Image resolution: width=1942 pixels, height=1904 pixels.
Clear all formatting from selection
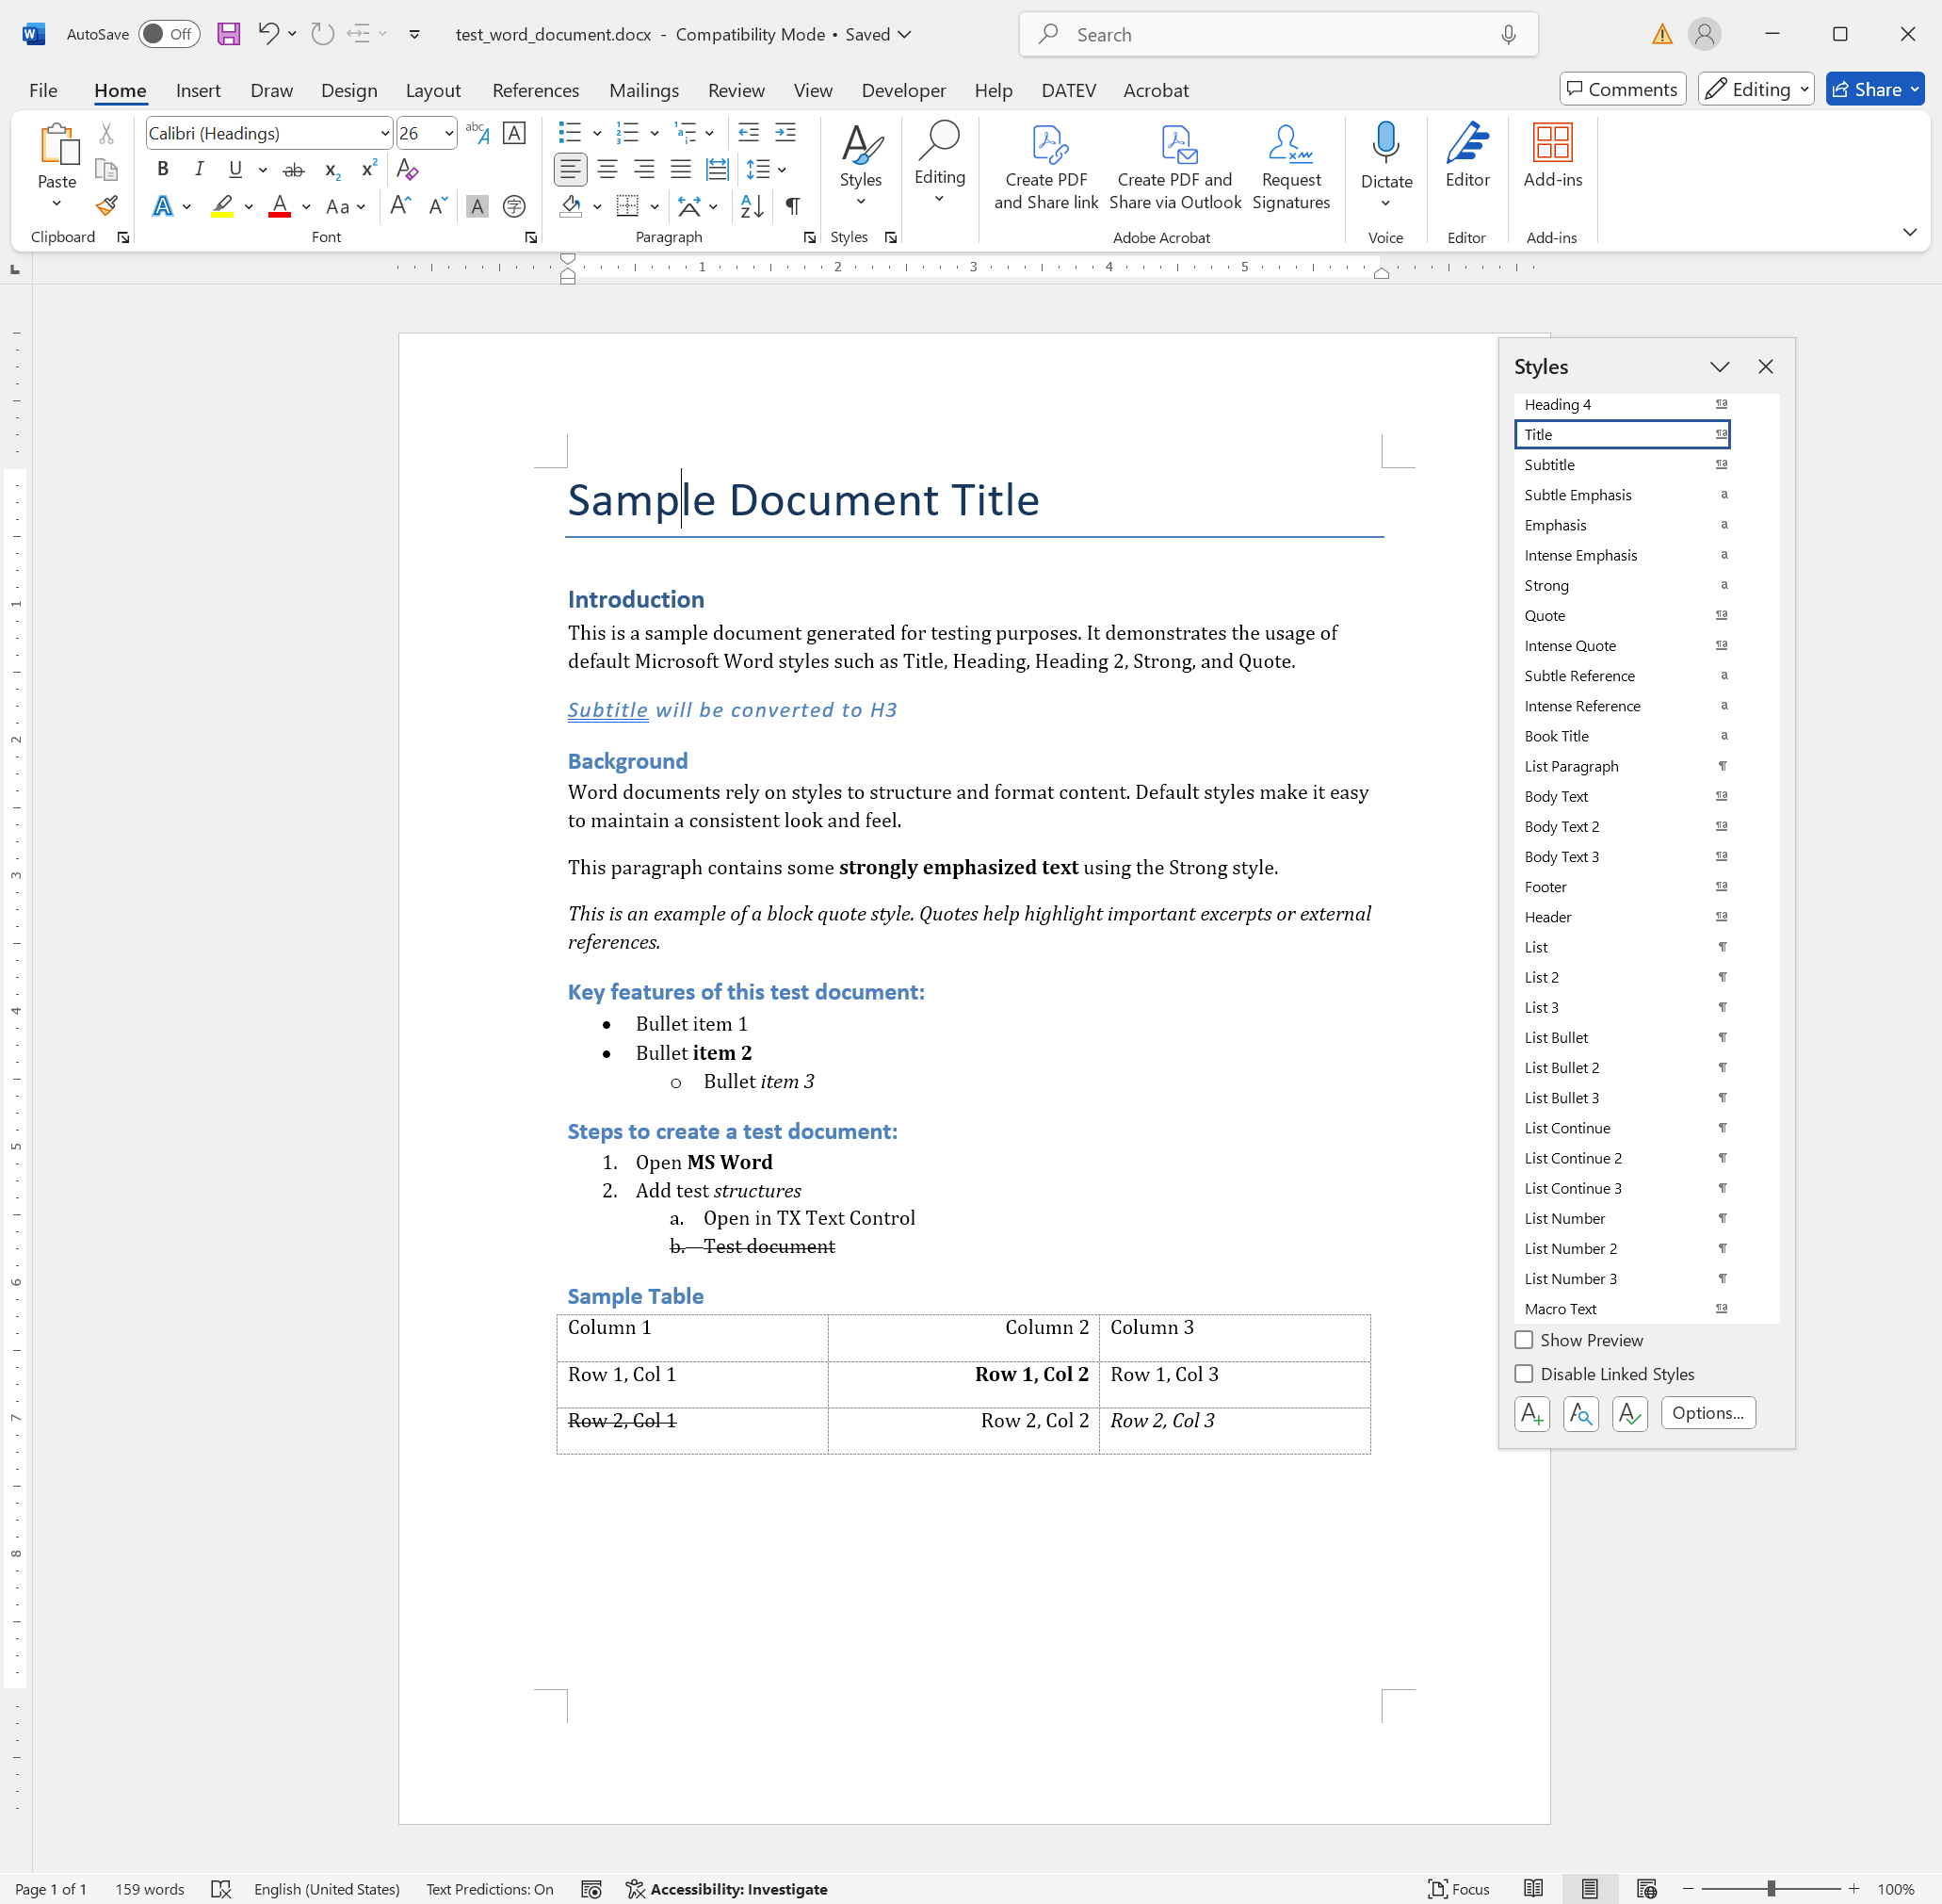tap(405, 169)
